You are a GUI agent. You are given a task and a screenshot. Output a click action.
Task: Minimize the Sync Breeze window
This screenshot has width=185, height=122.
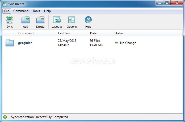click(160, 3)
